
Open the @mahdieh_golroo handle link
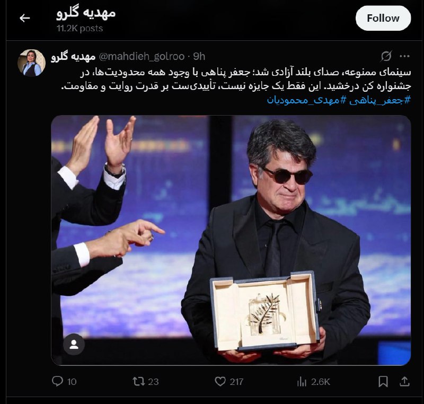coord(142,56)
